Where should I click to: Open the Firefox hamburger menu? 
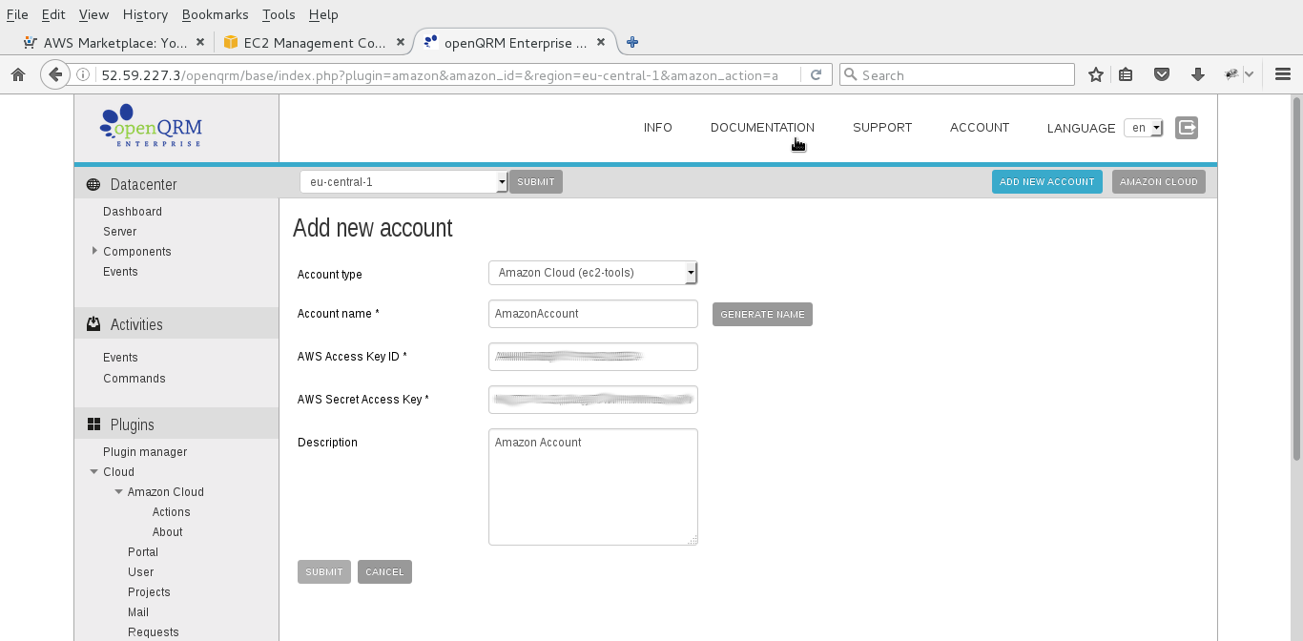click(1283, 74)
